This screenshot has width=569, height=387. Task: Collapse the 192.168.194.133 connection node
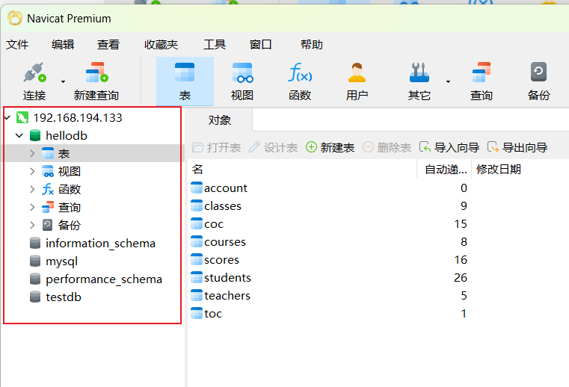(x=7, y=117)
